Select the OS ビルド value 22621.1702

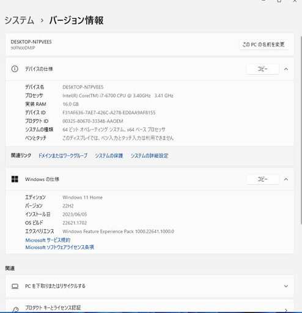(x=75, y=223)
